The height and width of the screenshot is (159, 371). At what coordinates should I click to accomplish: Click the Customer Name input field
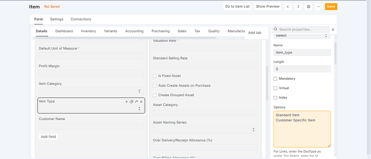pyautogui.click(x=91, y=126)
